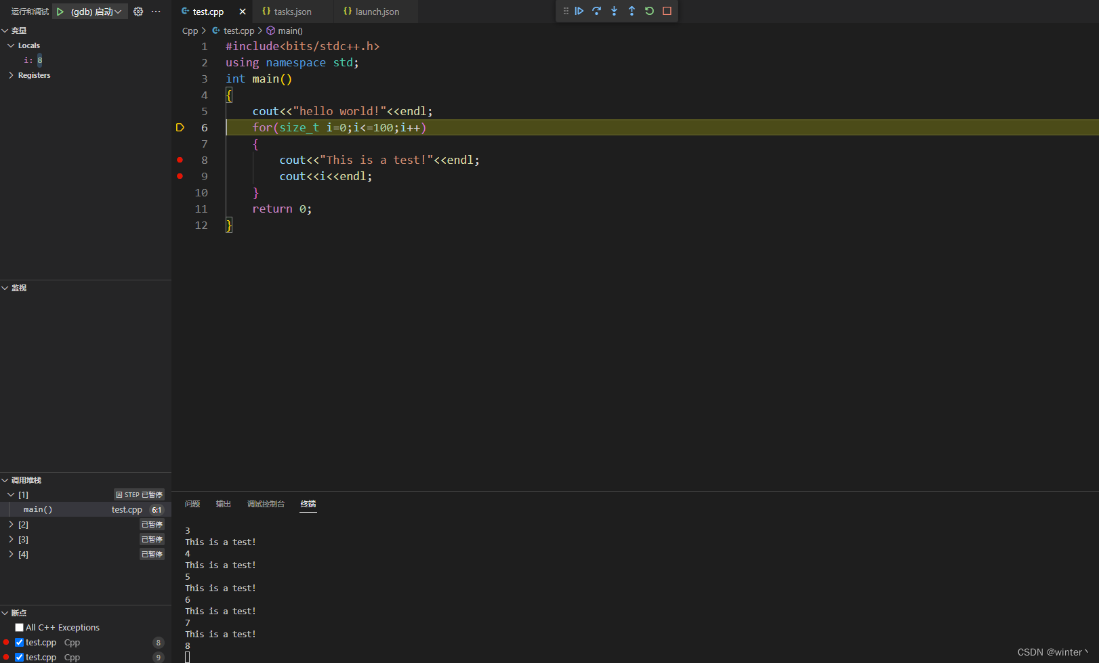Restart the debug session
1099x663 pixels.
[650, 11]
